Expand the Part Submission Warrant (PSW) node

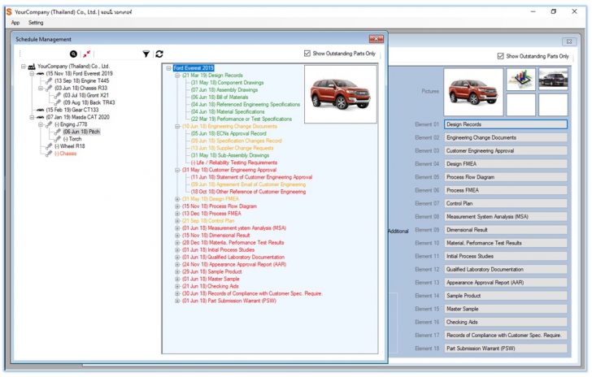coord(177,301)
